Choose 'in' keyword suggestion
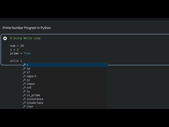Screen dimensions: 169x127 point(65,80)
